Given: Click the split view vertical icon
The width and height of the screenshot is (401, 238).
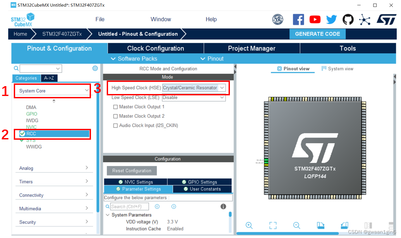Looking at the screenshot, I should 368,226.
